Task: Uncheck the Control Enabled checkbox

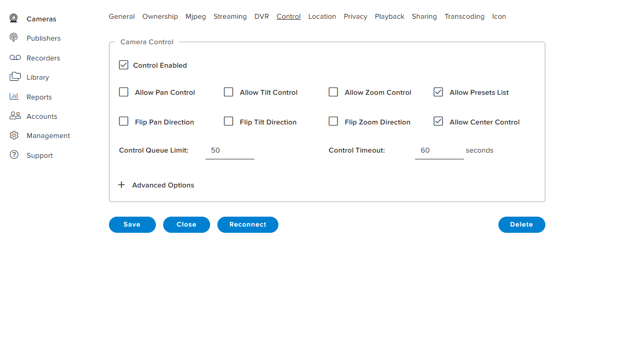Action: (x=124, y=65)
